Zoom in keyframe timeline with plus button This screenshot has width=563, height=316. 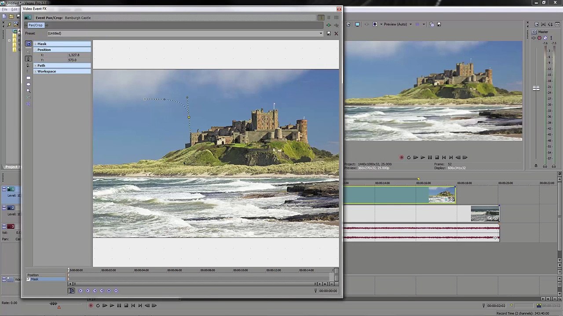[x=325, y=284]
